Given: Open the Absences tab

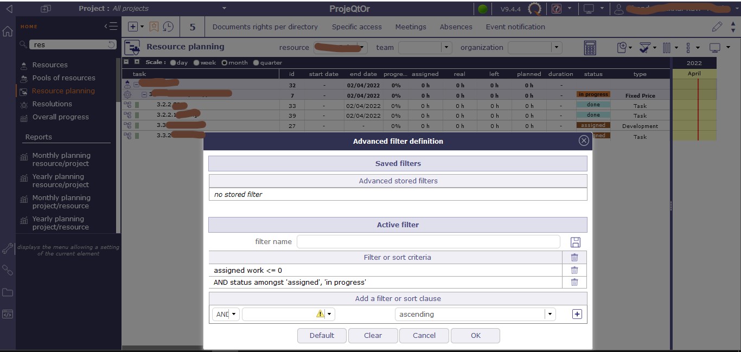Looking at the screenshot, I should (x=456, y=27).
